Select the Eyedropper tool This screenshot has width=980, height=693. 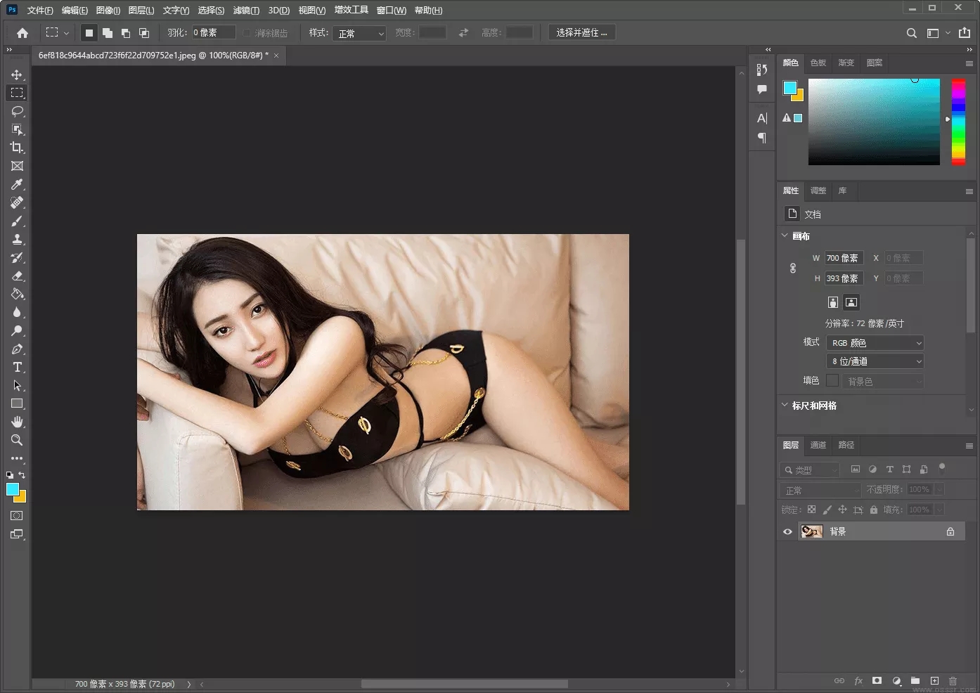[x=17, y=184]
